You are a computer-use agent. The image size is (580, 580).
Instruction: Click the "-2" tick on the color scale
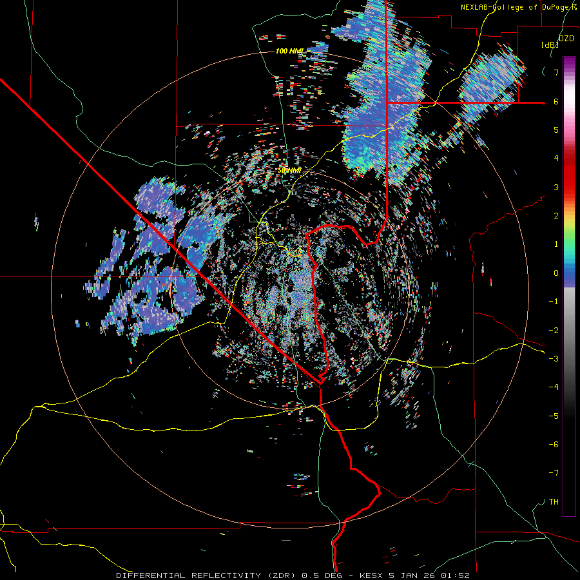(x=554, y=331)
